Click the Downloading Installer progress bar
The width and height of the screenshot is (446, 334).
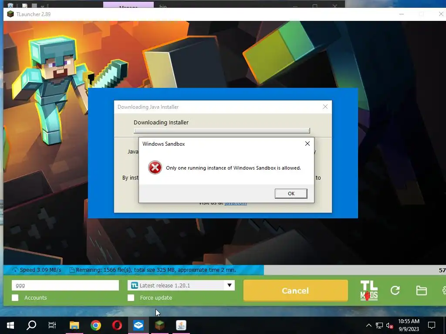[x=222, y=130]
